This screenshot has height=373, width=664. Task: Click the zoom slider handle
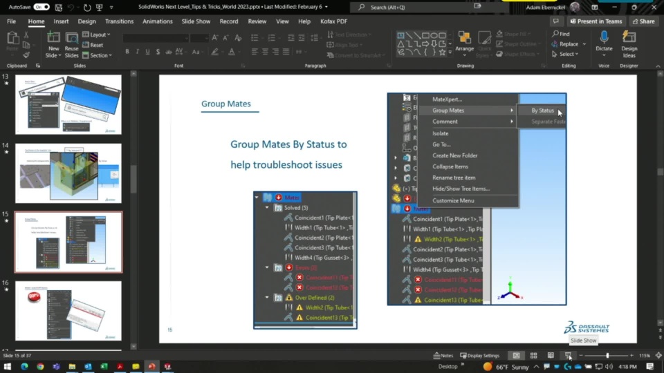tap(607, 356)
